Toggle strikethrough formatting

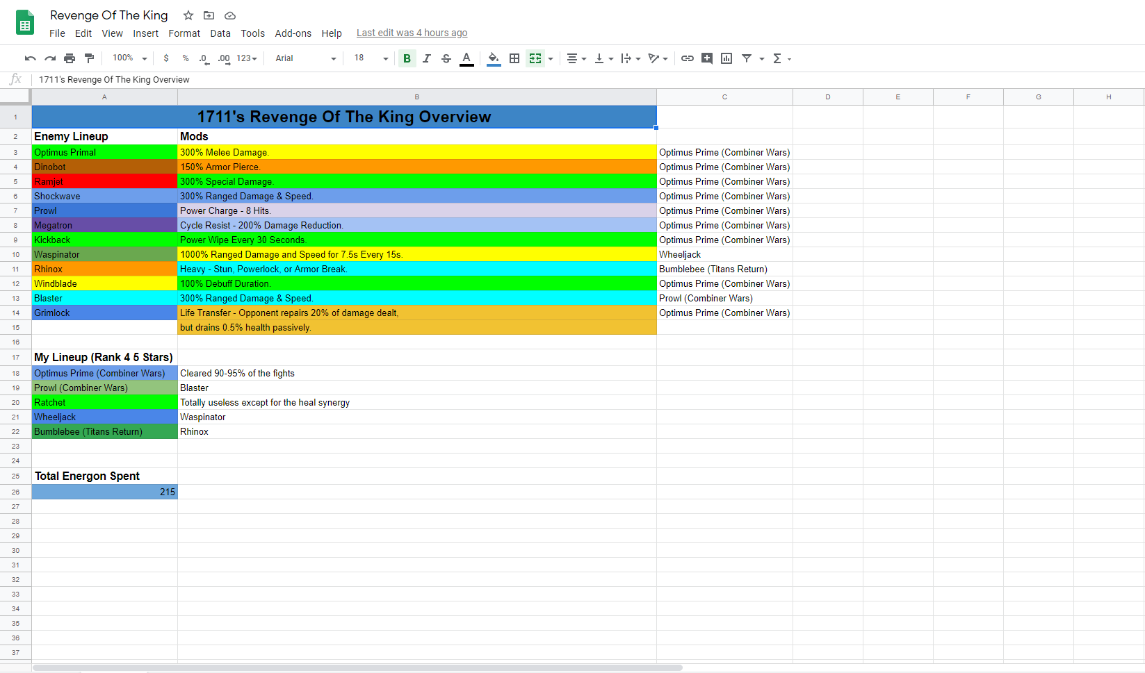tap(446, 58)
